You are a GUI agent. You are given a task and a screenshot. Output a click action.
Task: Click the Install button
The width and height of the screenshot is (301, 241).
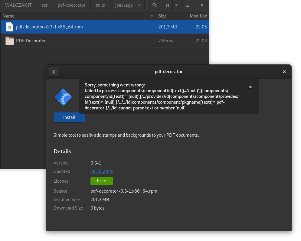point(69,117)
